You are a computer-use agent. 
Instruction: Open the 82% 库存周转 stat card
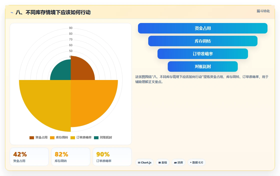[x=71, y=157]
